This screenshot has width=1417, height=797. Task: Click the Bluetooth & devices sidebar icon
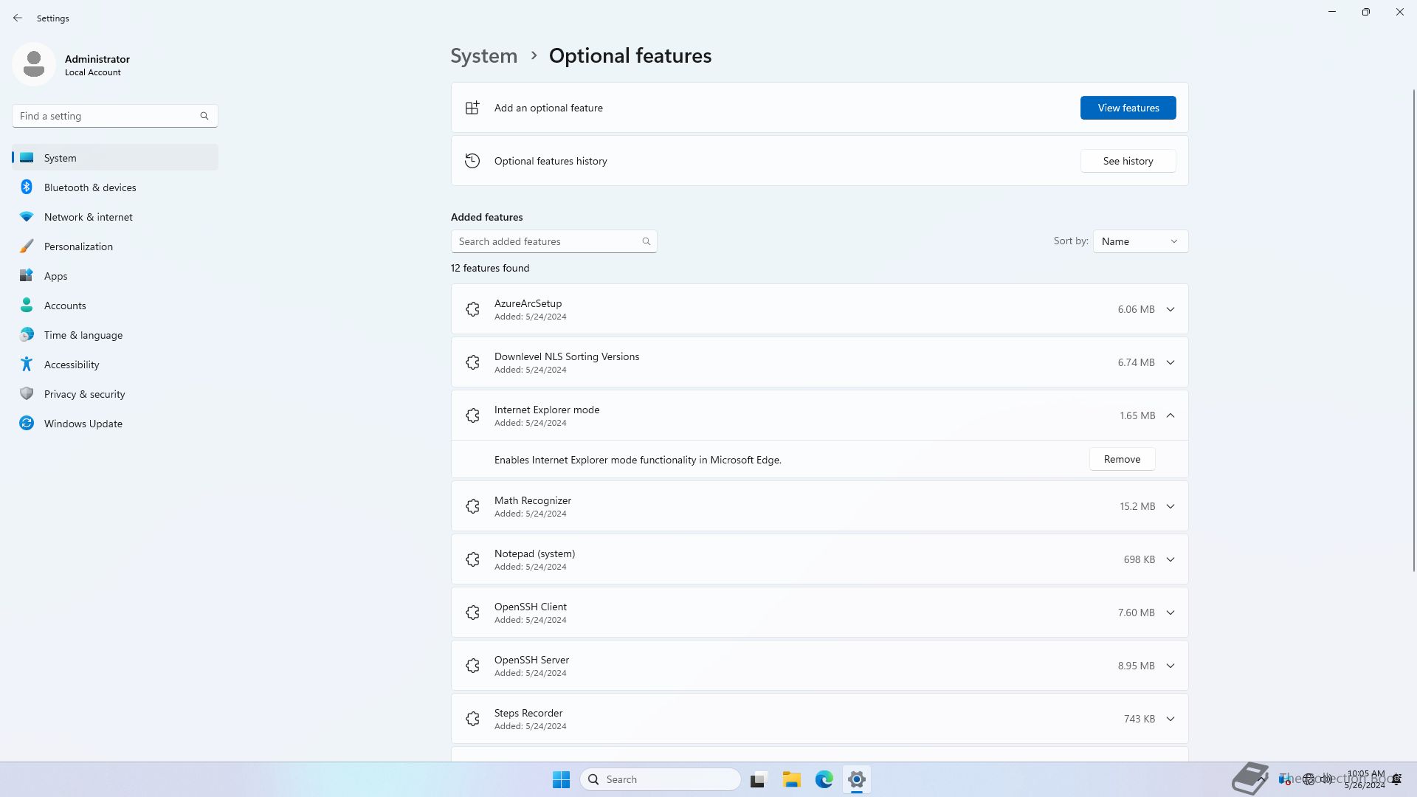[x=27, y=187]
